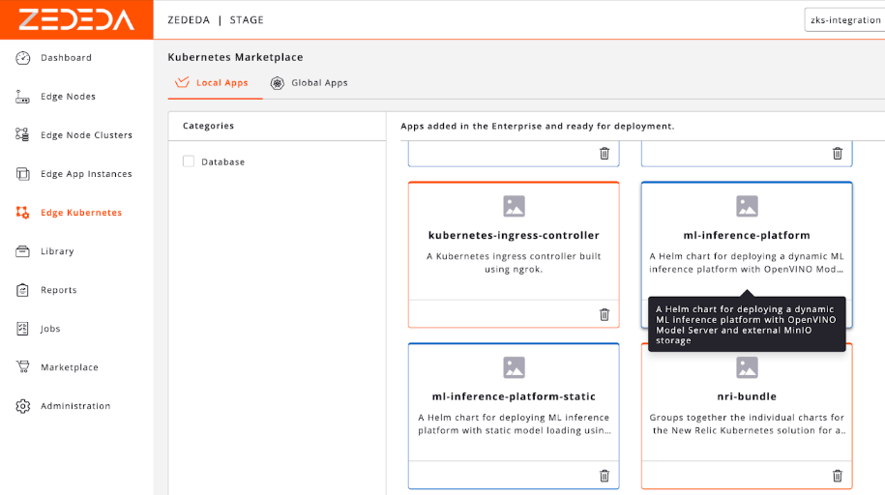Click the Jobs checklist icon
885x495 pixels.
[23, 329]
